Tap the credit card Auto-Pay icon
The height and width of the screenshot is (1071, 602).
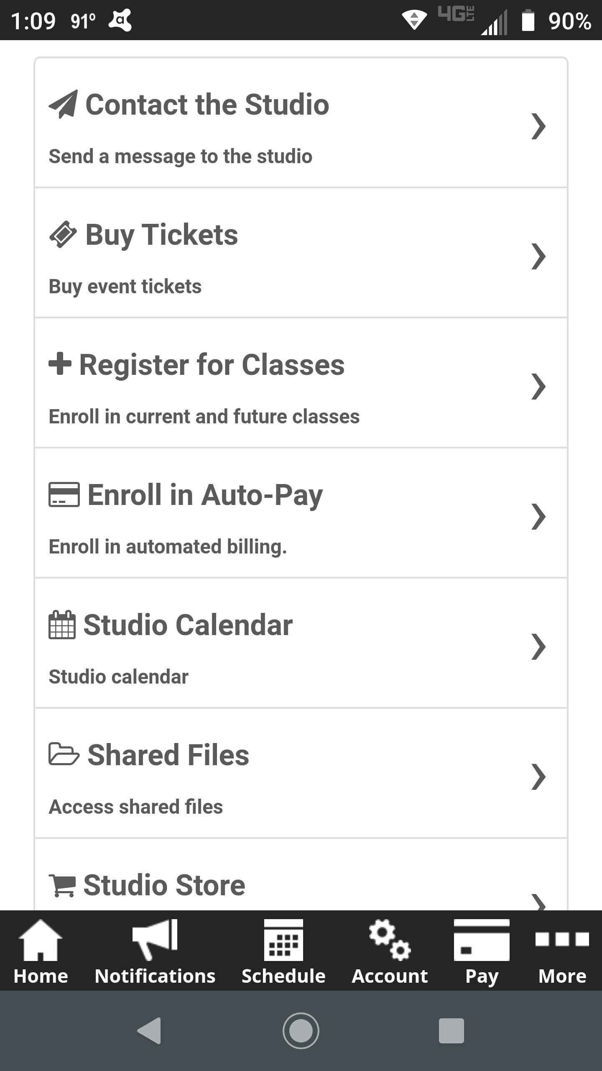click(x=64, y=495)
